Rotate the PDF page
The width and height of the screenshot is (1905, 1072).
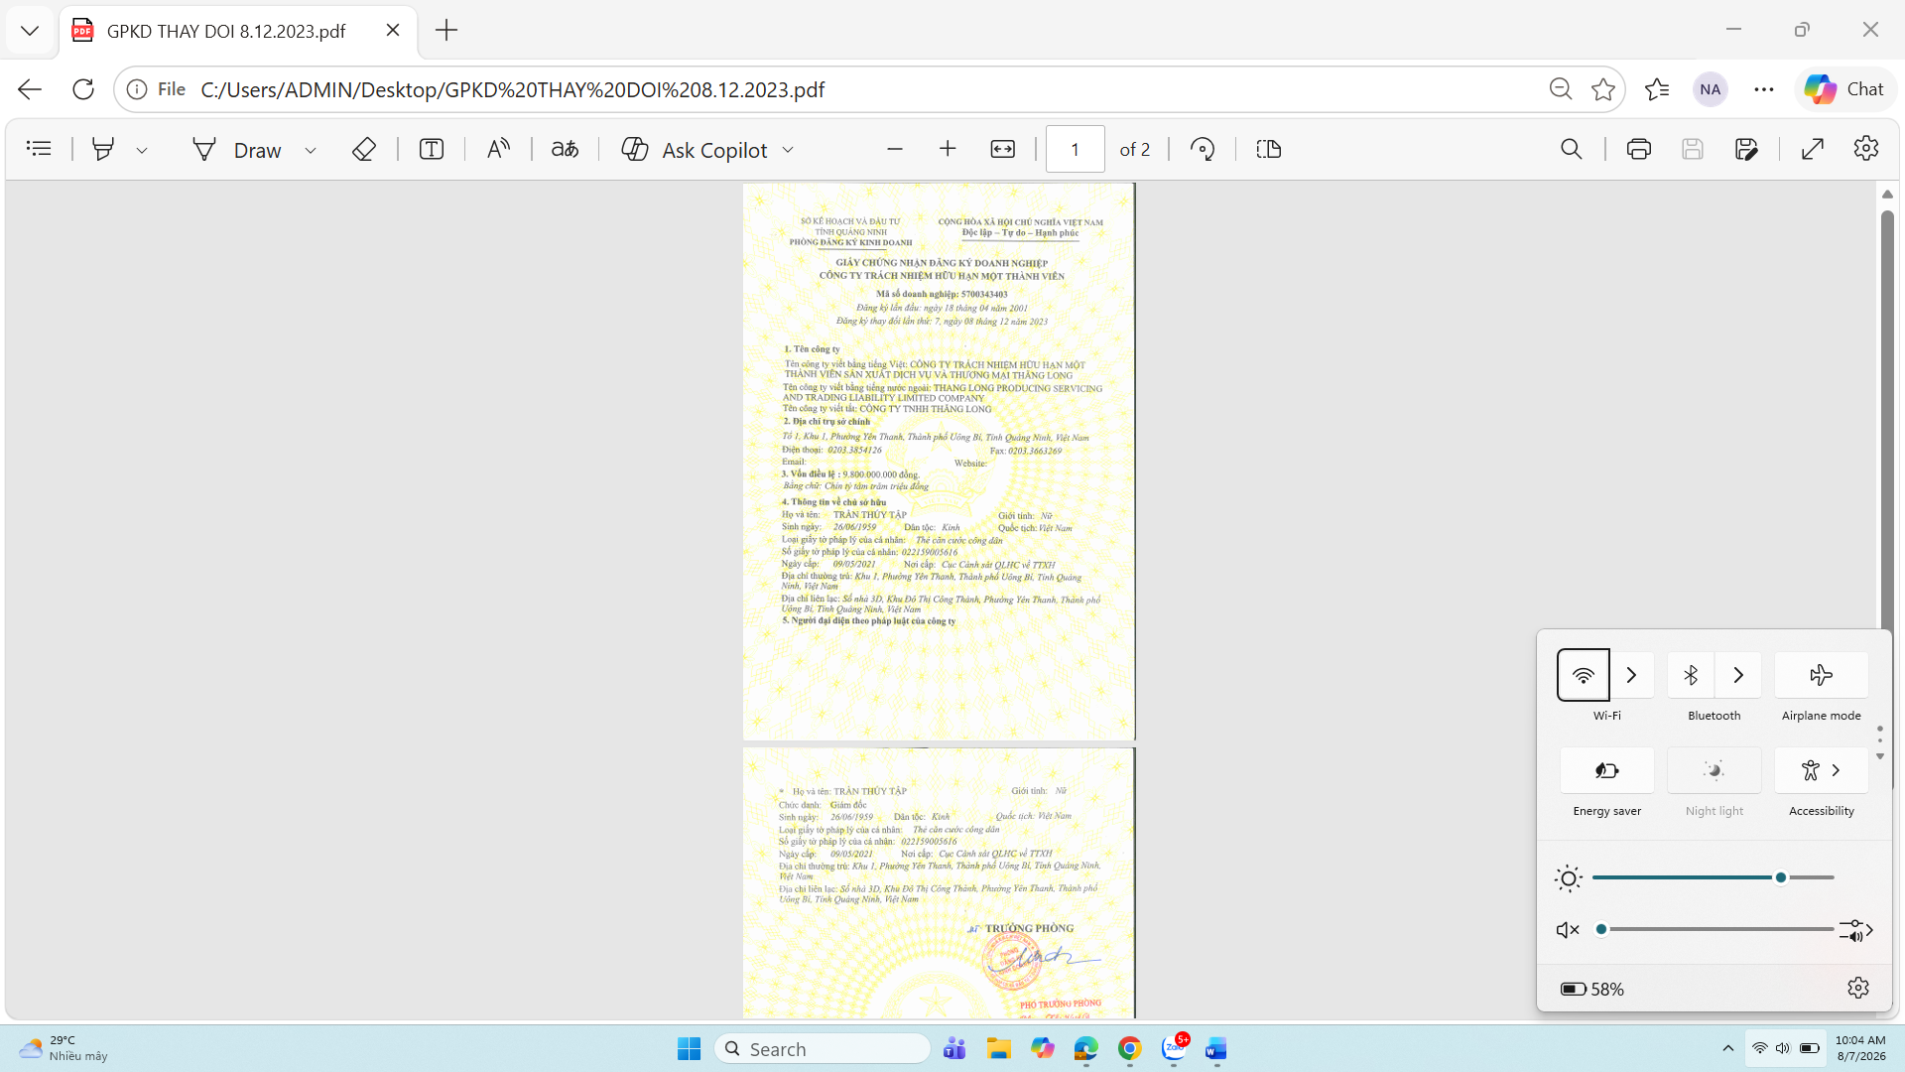click(1203, 149)
